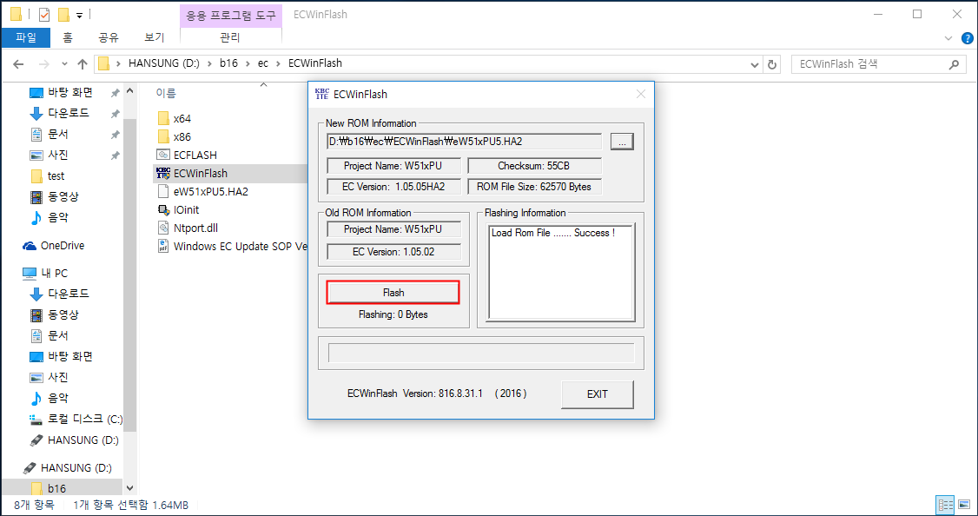Click the ROM file path input field
This screenshot has width=978, height=516.
pyautogui.click(x=464, y=142)
